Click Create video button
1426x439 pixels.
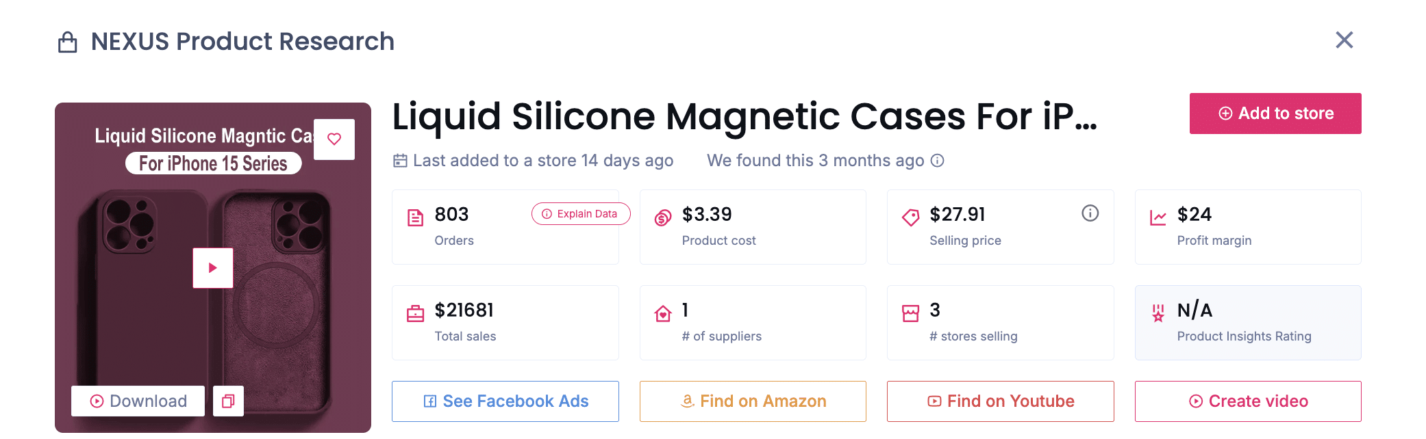click(x=1248, y=401)
